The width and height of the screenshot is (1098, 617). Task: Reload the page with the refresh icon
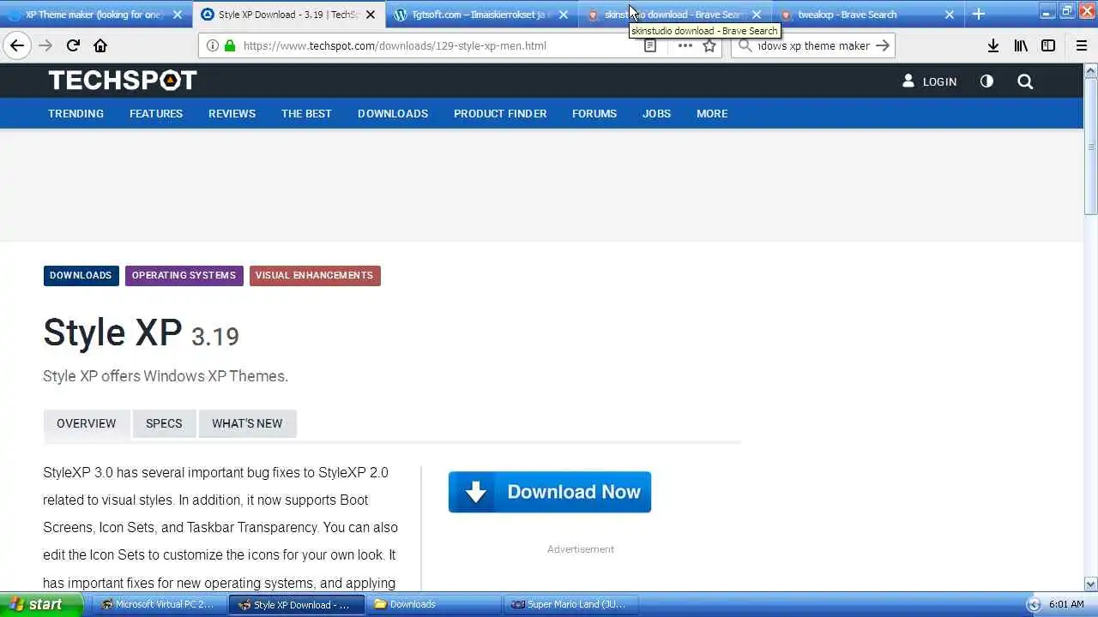(73, 45)
